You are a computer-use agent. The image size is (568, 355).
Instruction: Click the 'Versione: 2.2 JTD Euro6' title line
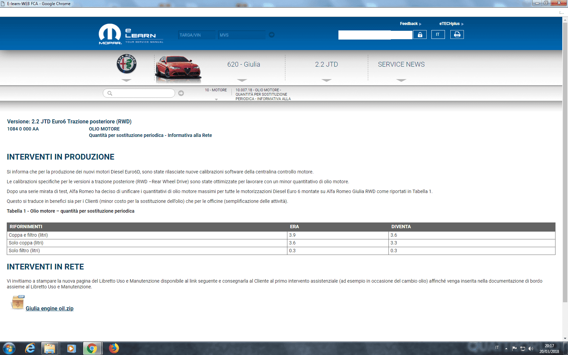coord(69,121)
